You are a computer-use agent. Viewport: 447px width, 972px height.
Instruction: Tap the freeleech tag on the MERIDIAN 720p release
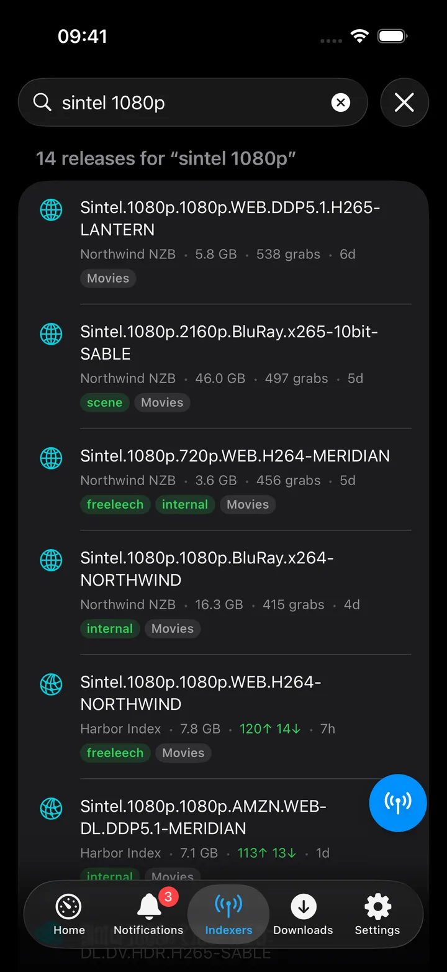[x=115, y=504]
